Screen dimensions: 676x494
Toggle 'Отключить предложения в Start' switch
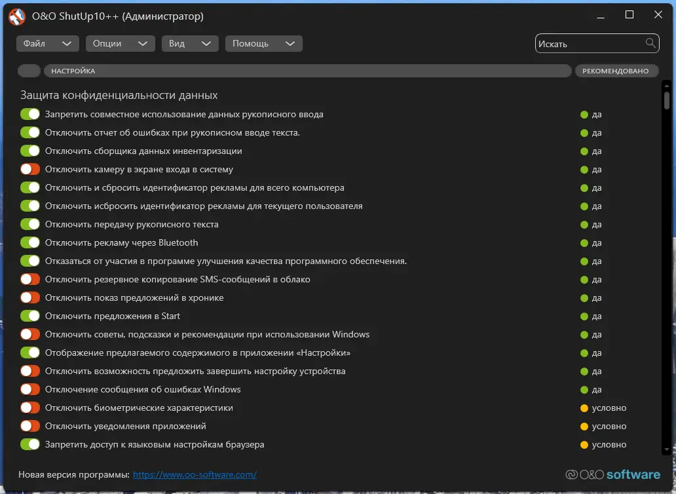tap(30, 316)
